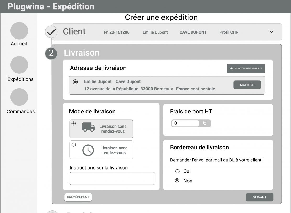Click the step 2 Livraison number badge
This screenshot has height=213, width=291.
pos(51,53)
